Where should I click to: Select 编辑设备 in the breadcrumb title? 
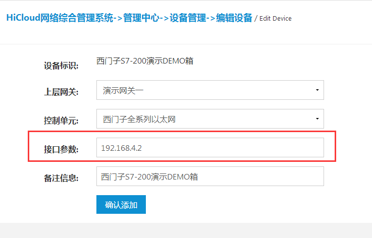[234, 18]
